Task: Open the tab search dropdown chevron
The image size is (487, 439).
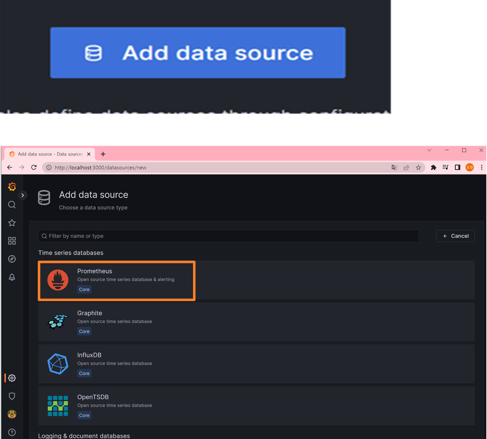Action: pos(429,150)
